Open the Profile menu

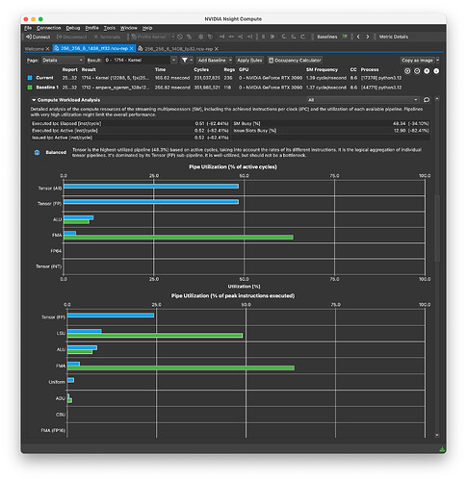tap(92, 28)
